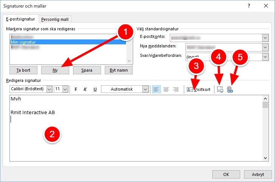Insert a hyperlink into the signature
The image size is (275, 182).
(230, 89)
